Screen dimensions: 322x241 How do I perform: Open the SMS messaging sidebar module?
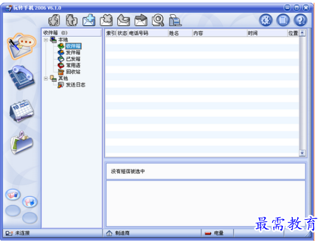pos(21,47)
